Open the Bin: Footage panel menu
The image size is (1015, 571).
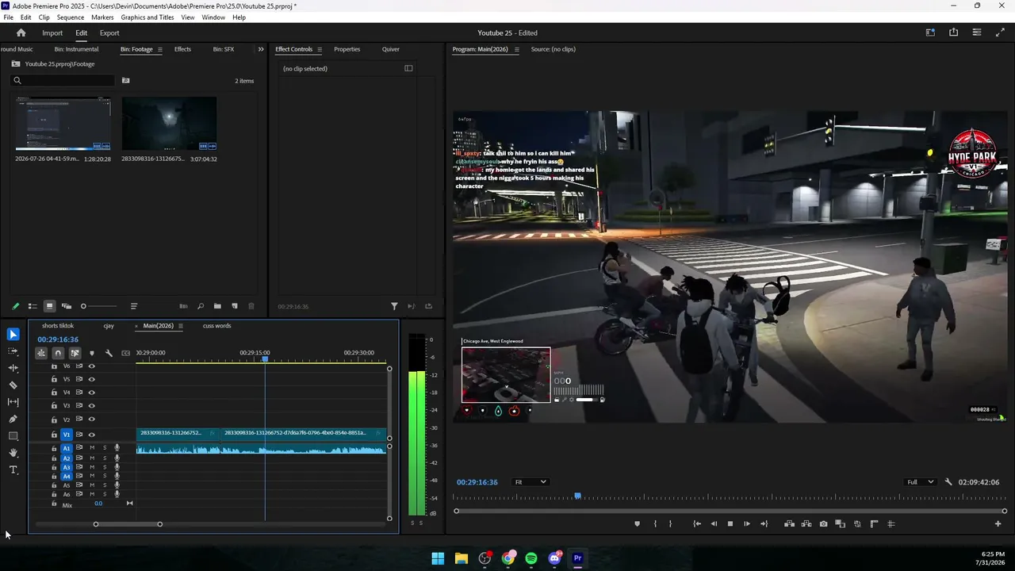160,49
